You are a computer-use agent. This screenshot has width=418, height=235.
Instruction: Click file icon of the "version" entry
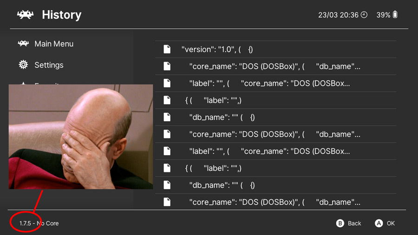167,49
